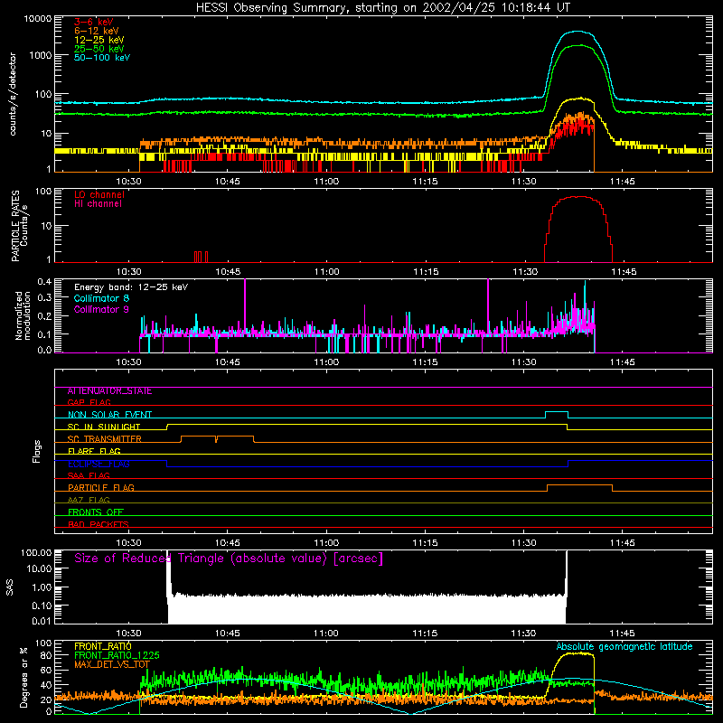The height and width of the screenshot is (723, 723).
Task: Click the ATTENUATOR_STATE flag label
Action: [x=109, y=391]
